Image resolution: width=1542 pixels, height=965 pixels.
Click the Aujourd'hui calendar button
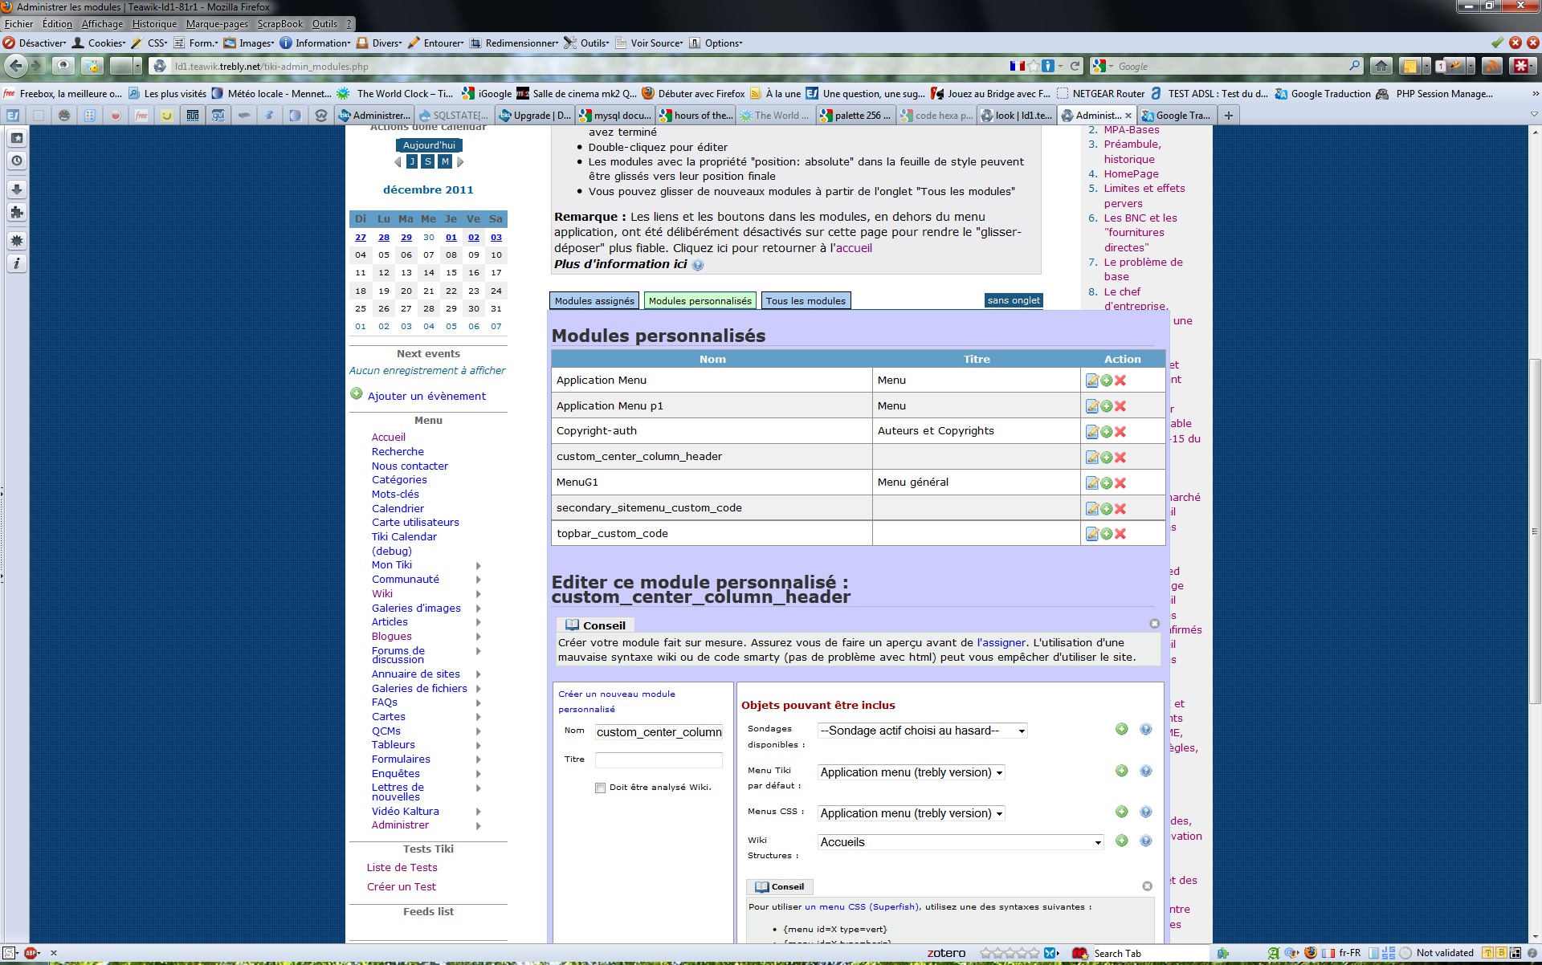[x=429, y=145]
